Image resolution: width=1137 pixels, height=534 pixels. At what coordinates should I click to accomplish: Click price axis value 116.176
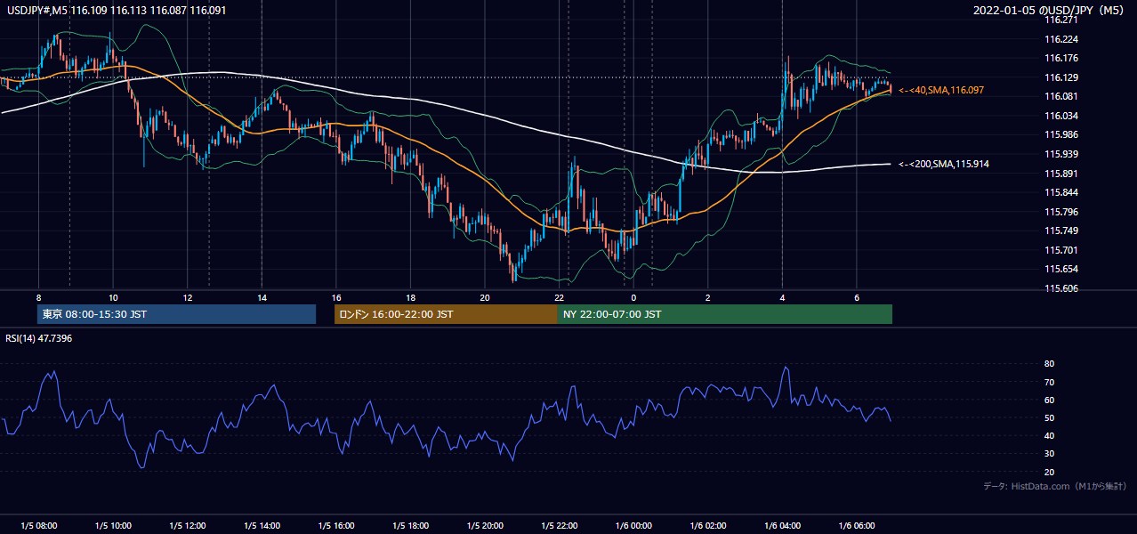point(1061,58)
